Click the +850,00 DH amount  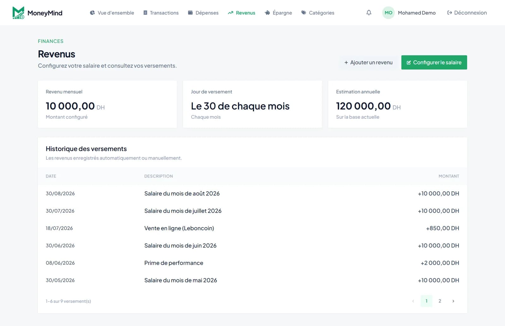pos(443,228)
